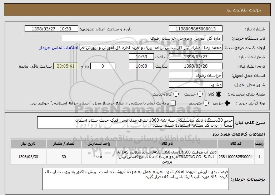Click the buyer organization name field
The width and height of the screenshot is (275, 195).
(142, 38)
